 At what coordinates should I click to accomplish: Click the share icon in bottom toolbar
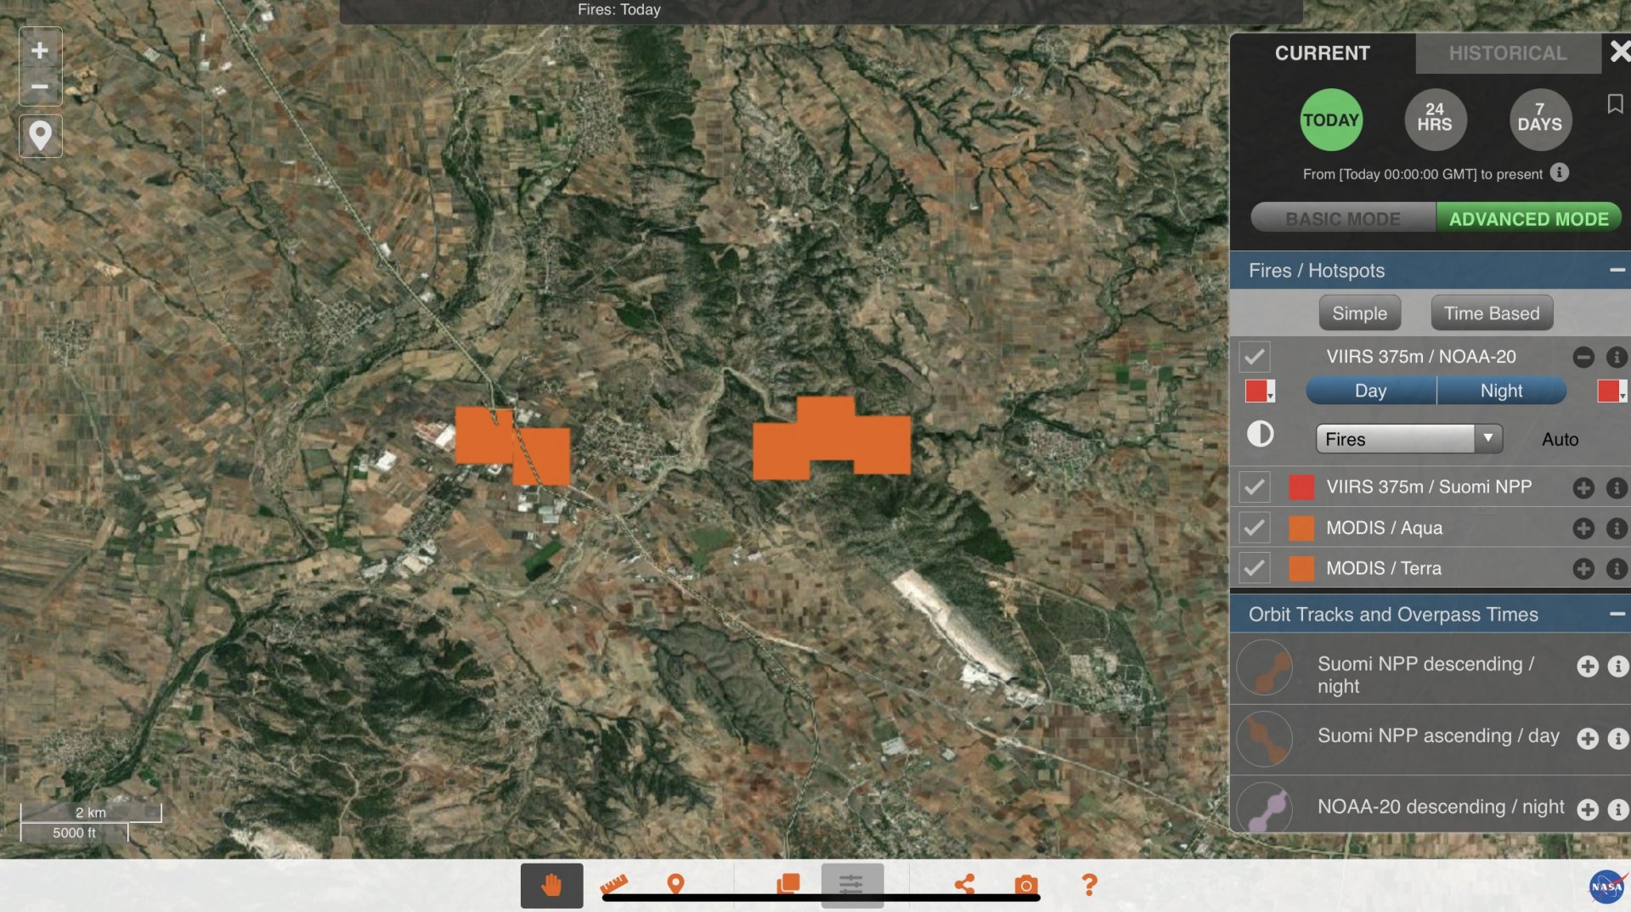[964, 885]
